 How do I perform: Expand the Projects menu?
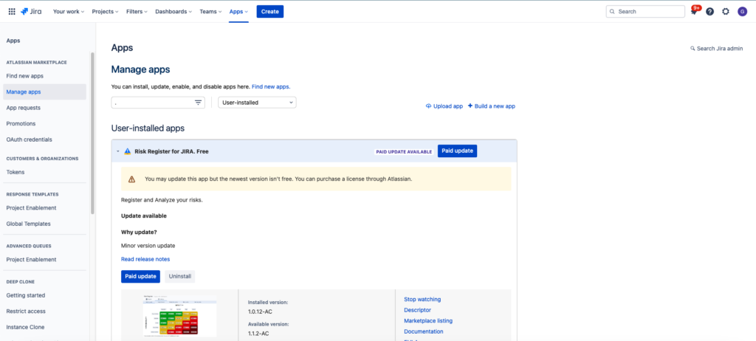click(x=106, y=12)
